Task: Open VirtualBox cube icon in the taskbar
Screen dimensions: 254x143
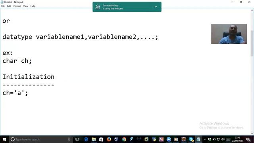Action: (x=116, y=139)
